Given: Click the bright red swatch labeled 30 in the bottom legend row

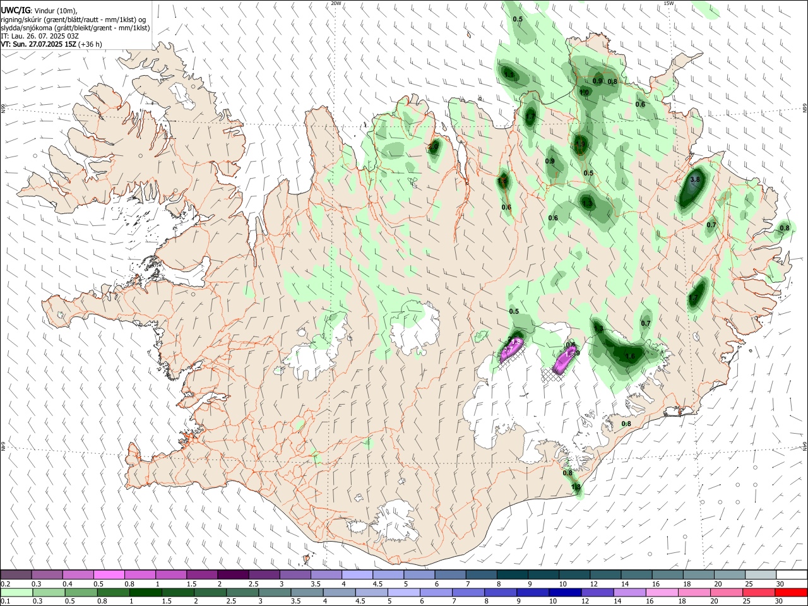Looking at the screenshot, I should 792,593.
